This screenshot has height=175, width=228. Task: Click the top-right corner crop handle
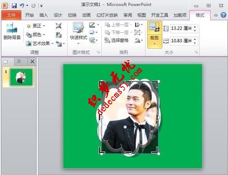155,84
